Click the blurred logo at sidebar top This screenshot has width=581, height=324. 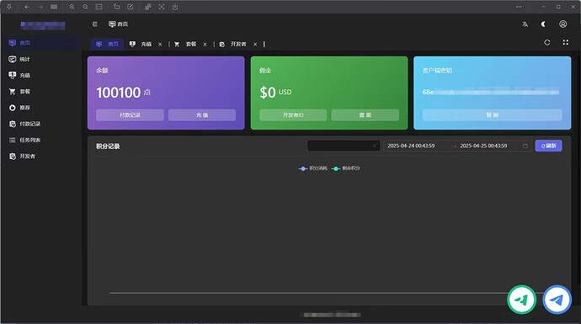point(43,25)
